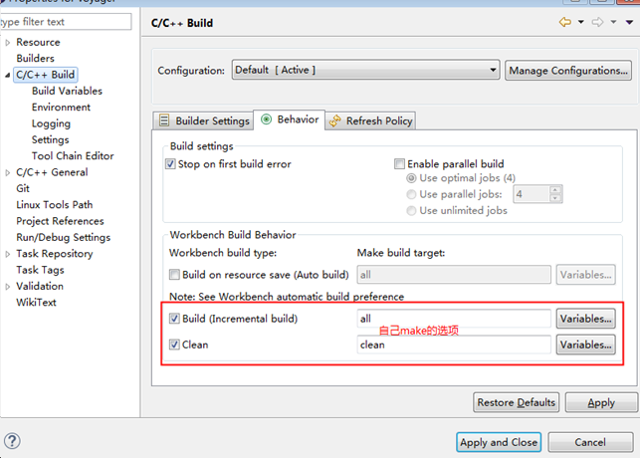Click Restore Defaults button
Screen dimensions: 640x458
coord(516,402)
